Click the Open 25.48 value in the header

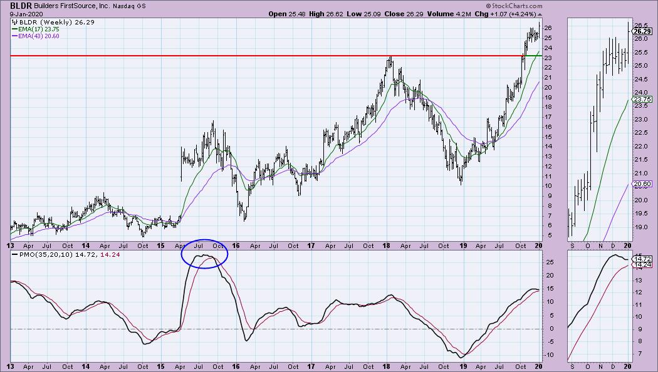286,14
